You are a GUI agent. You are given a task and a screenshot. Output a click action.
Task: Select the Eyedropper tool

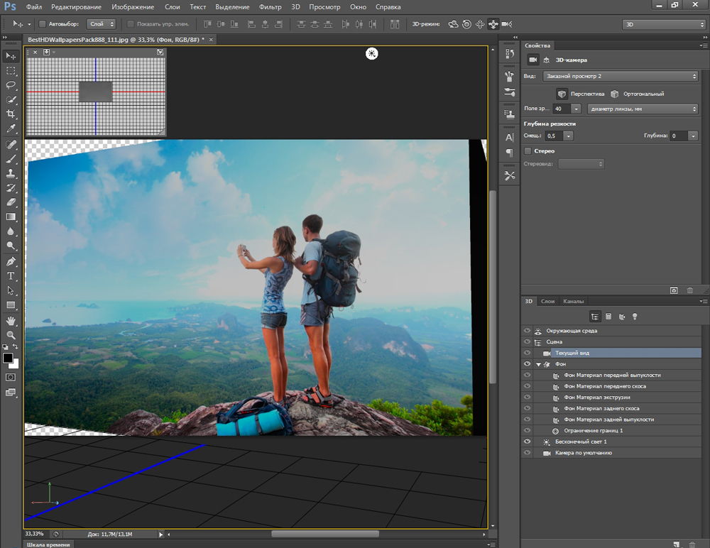coord(11,129)
